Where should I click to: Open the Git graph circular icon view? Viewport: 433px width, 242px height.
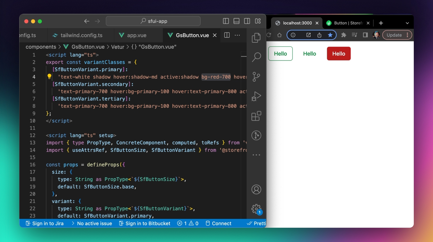point(256,135)
